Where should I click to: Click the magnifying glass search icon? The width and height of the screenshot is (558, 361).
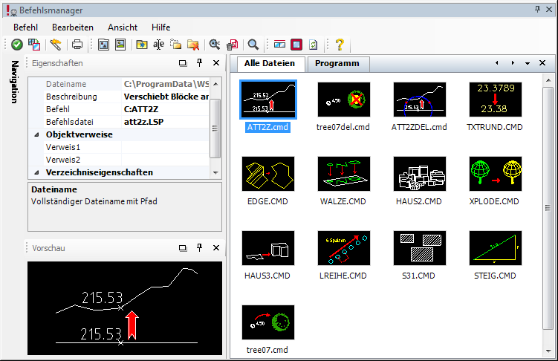[x=253, y=45]
